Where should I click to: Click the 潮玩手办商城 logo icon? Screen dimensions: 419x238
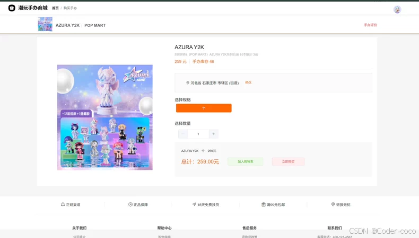point(12,8)
